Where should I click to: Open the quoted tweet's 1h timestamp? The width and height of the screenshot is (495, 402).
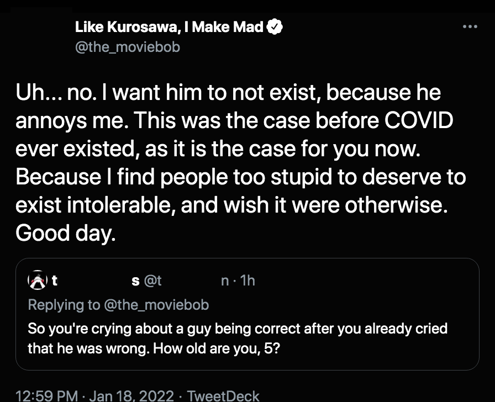click(247, 280)
